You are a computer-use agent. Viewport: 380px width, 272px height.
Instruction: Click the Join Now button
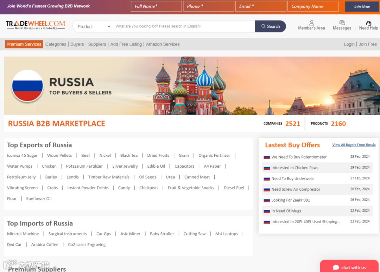point(362,7)
